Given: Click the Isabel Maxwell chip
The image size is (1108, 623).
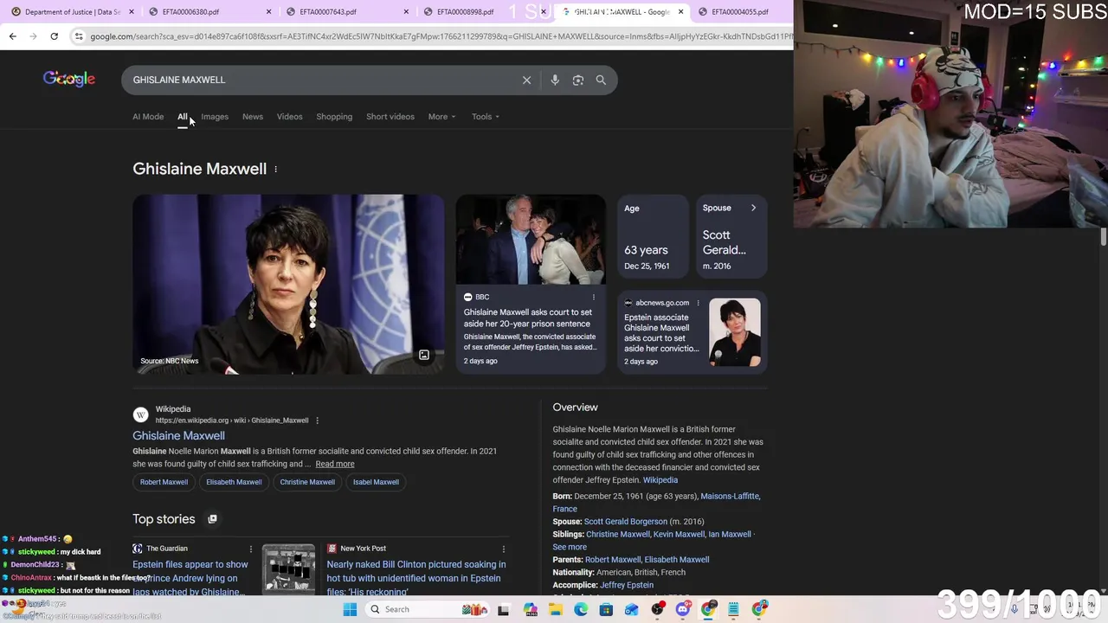Looking at the screenshot, I should click(376, 482).
